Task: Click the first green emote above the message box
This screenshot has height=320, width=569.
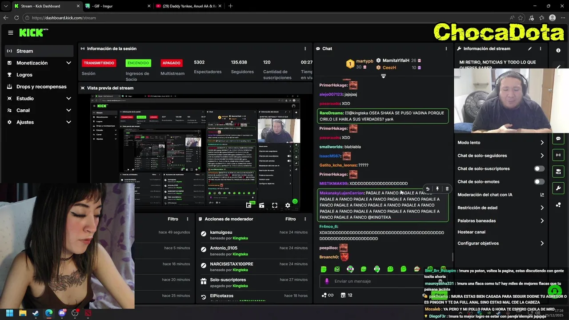Action: 324,269
